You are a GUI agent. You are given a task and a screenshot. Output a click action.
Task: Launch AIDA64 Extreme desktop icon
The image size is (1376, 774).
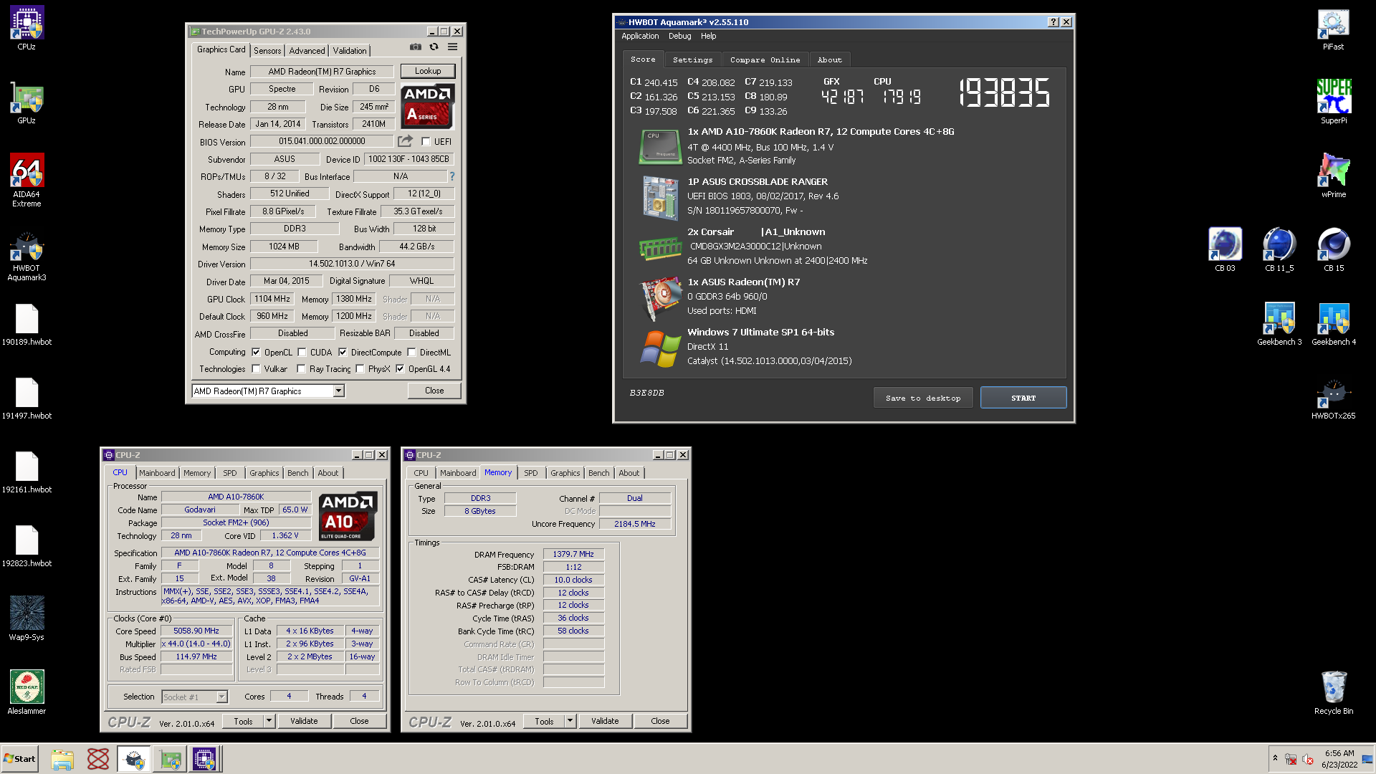pos(27,180)
